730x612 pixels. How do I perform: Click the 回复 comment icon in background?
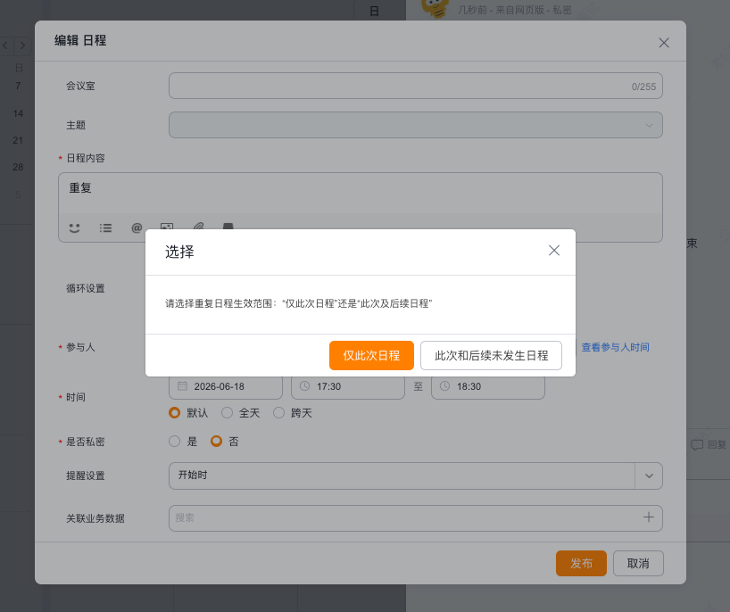point(697,444)
